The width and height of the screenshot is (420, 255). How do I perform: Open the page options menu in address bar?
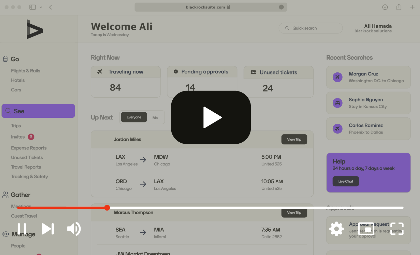pos(281,7)
